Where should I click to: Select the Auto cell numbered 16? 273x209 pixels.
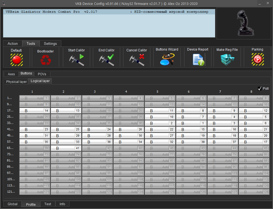coord(254,104)
